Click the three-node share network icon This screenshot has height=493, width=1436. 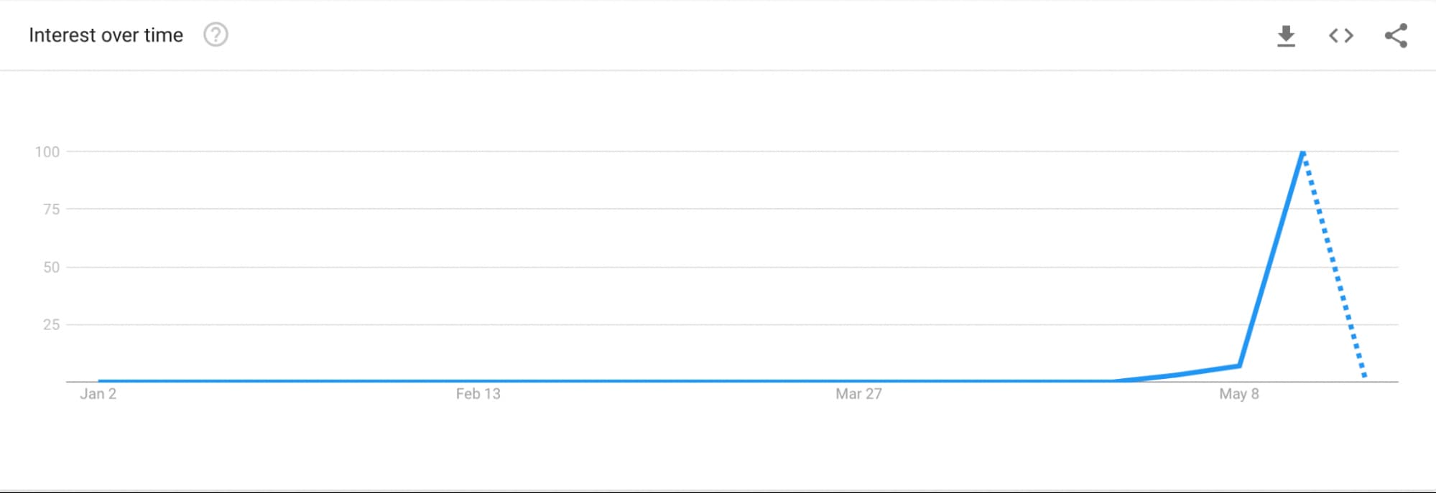click(1396, 35)
